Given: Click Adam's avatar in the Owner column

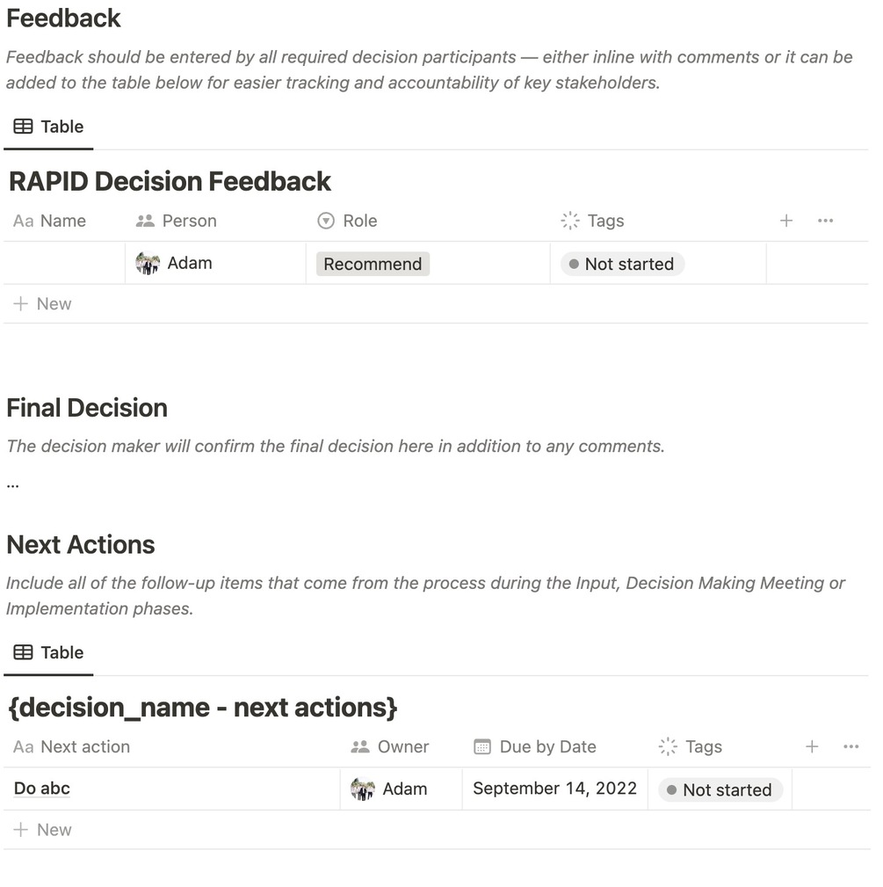Looking at the screenshot, I should pyautogui.click(x=362, y=789).
